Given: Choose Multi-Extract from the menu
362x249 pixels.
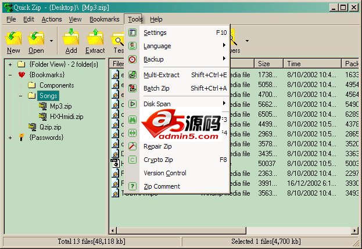Looking at the screenshot, I should pyautogui.click(x=184, y=75).
